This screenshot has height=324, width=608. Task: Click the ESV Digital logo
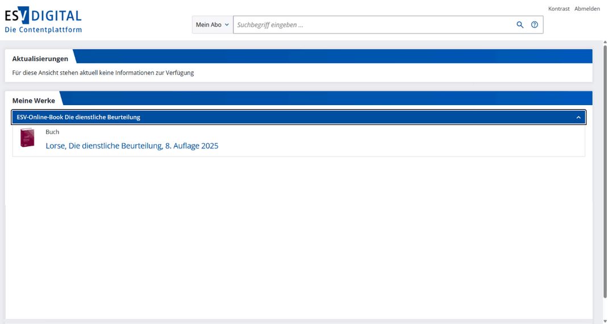[x=43, y=16]
